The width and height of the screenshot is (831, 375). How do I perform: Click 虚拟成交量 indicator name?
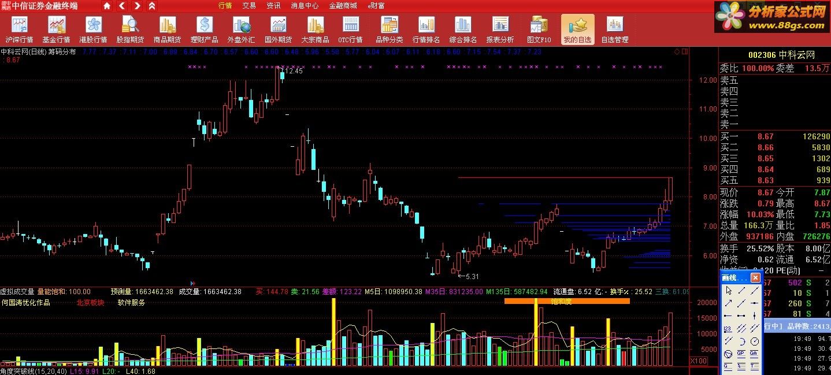(x=17, y=292)
